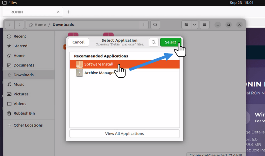Open a new tab with the plus button
This screenshot has height=156, width=265.
tap(69, 12)
